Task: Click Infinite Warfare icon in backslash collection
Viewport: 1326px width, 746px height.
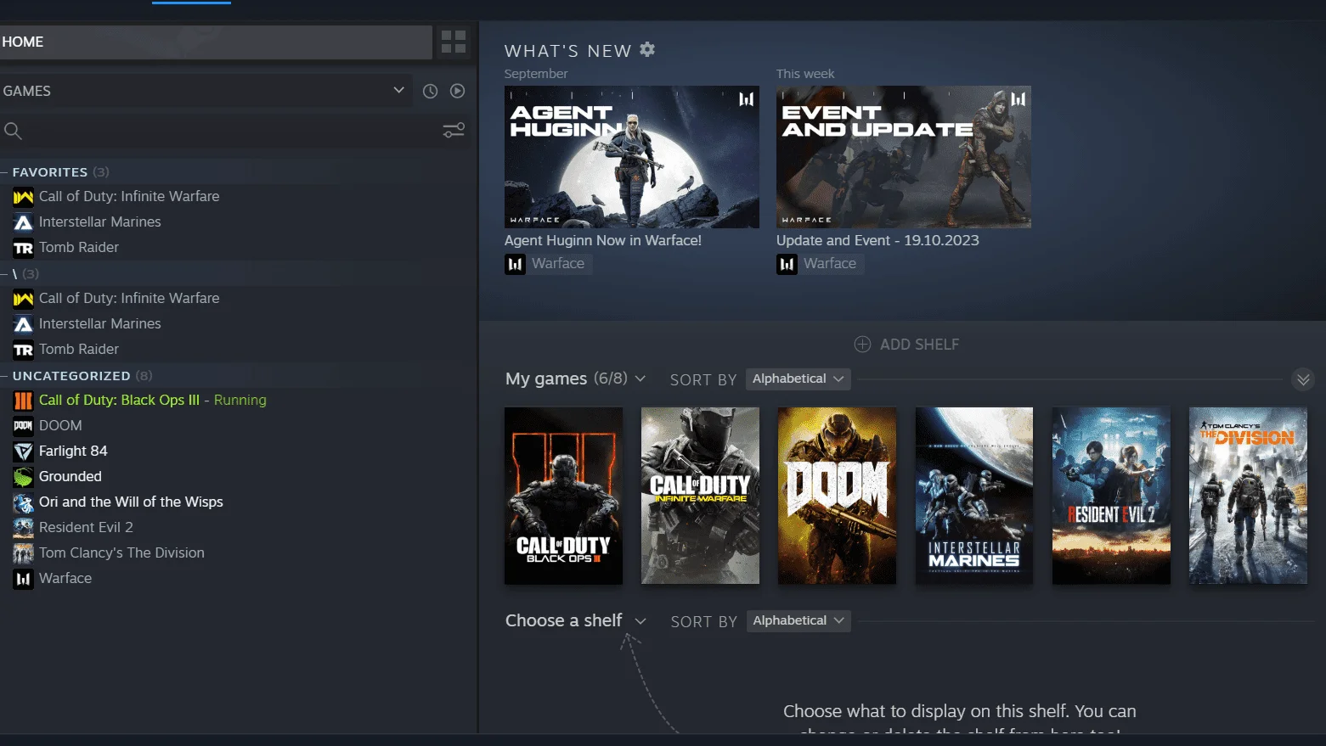Action: pos(23,299)
